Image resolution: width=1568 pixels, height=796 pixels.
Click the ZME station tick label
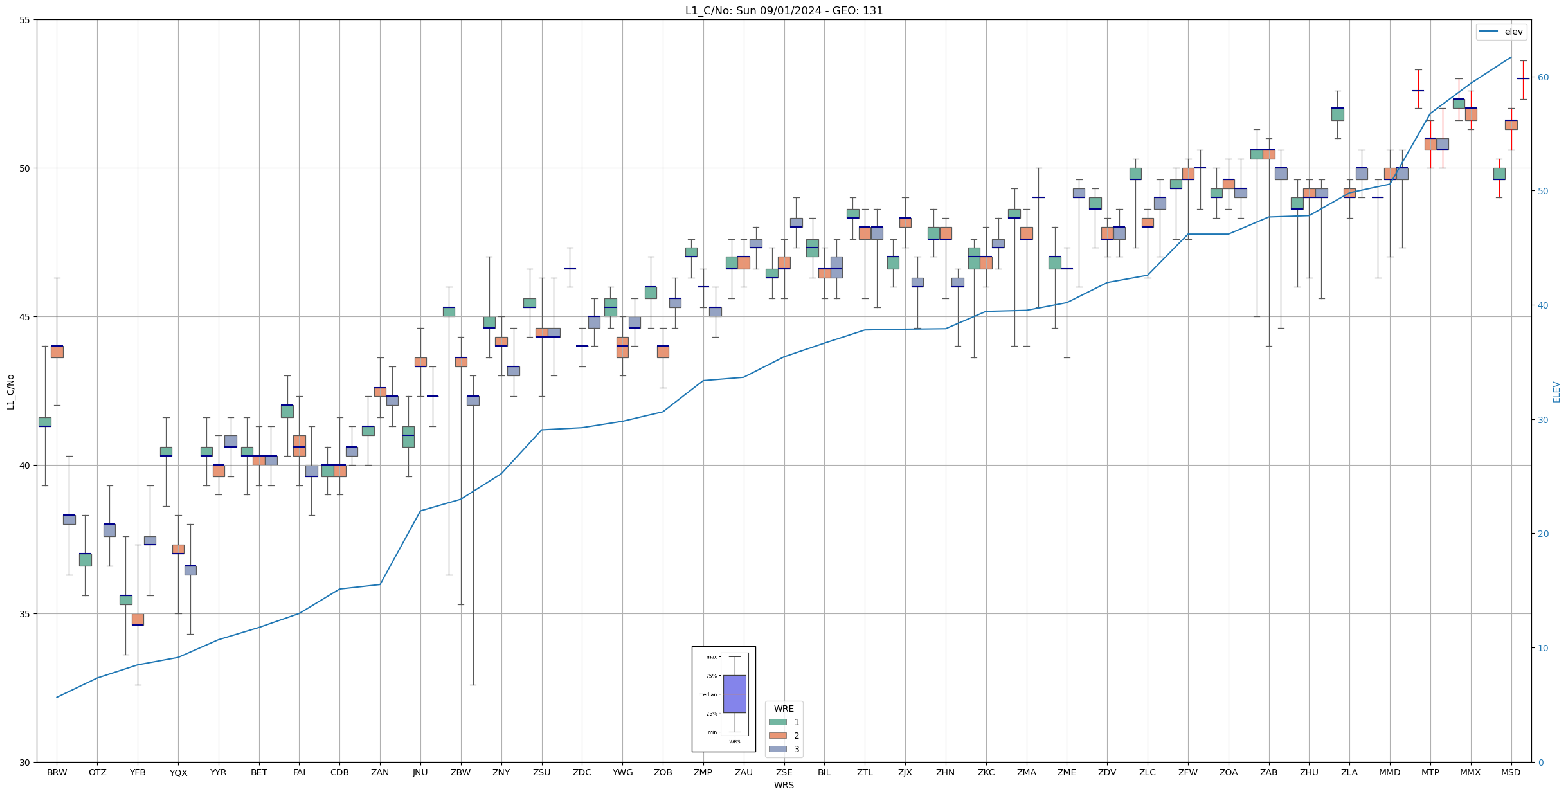[x=1067, y=772]
